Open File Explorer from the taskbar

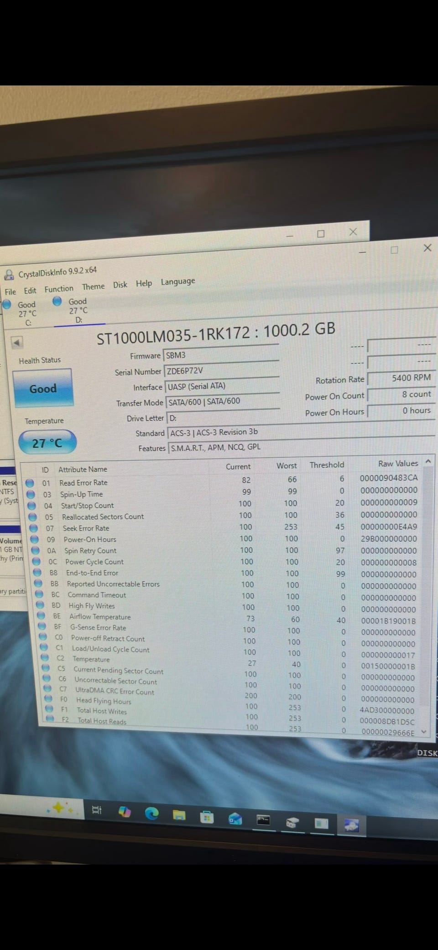[179, 815]
